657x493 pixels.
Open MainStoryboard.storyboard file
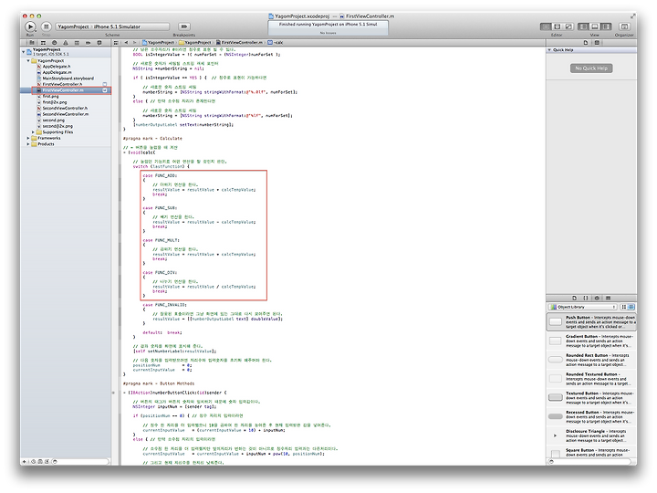[x=66, y=79]
